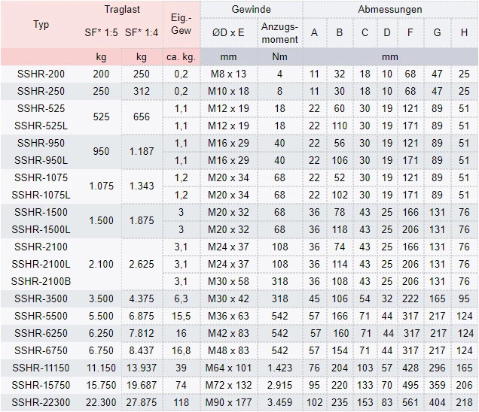The height and width of the screenshot is (412, 479).
Task: Click the 3.459 torque value
Action: click(x=279, y=403)
